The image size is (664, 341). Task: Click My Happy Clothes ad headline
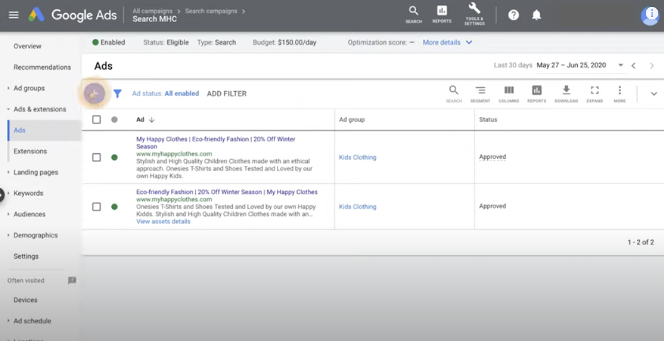click(x=215, y=143)
